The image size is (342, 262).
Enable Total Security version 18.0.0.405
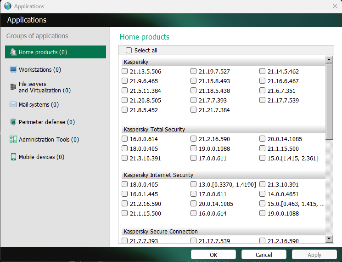[124, 148]
